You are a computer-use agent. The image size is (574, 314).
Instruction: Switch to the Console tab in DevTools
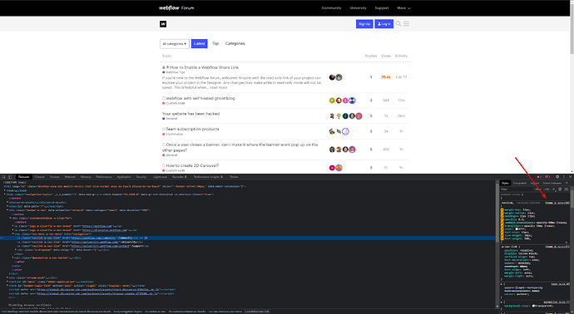[40, 177]
